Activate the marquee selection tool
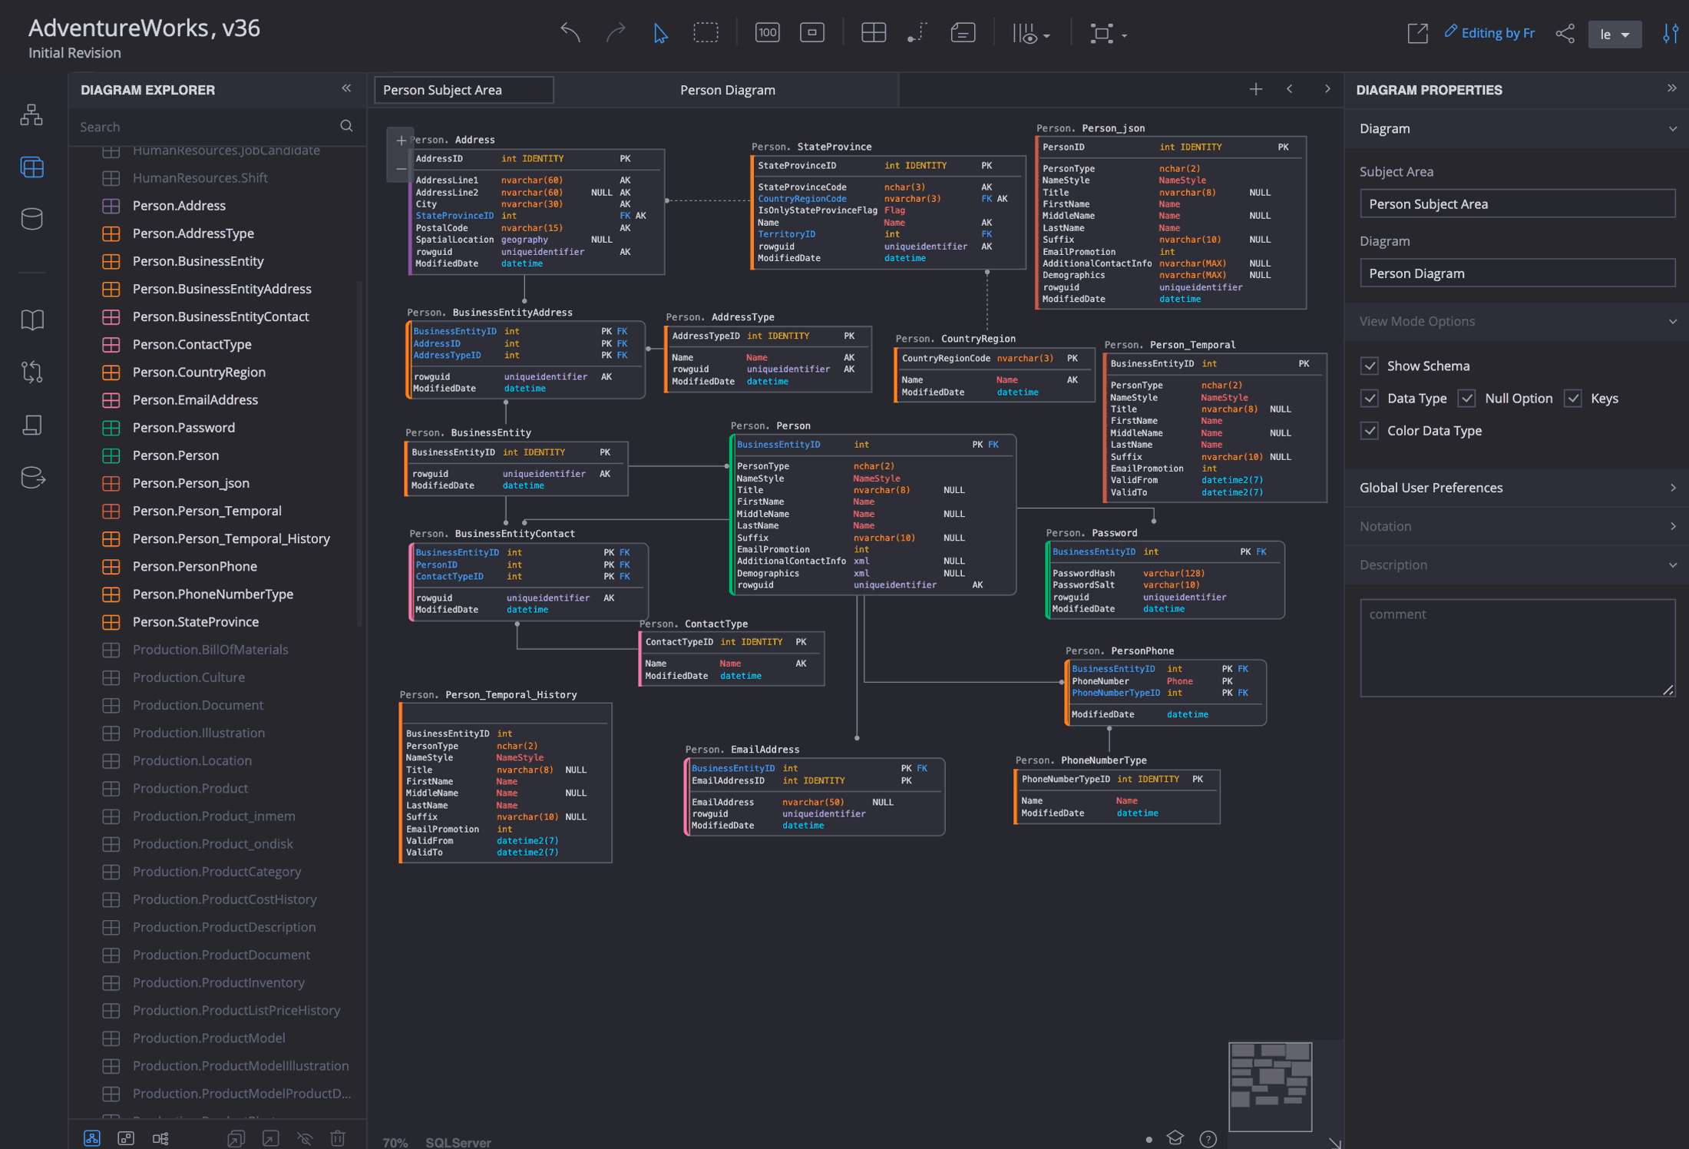 706,32
